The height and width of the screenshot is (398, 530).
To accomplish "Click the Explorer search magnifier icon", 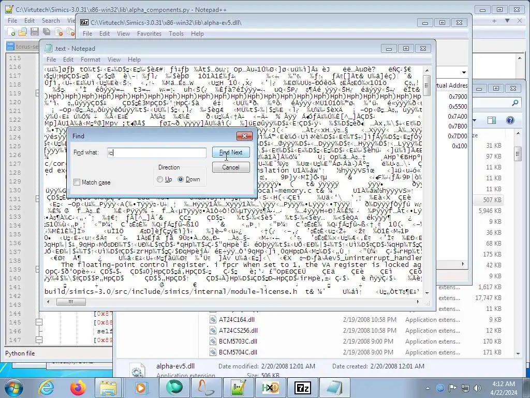I will pyautogui.click(x=515, y=103).
